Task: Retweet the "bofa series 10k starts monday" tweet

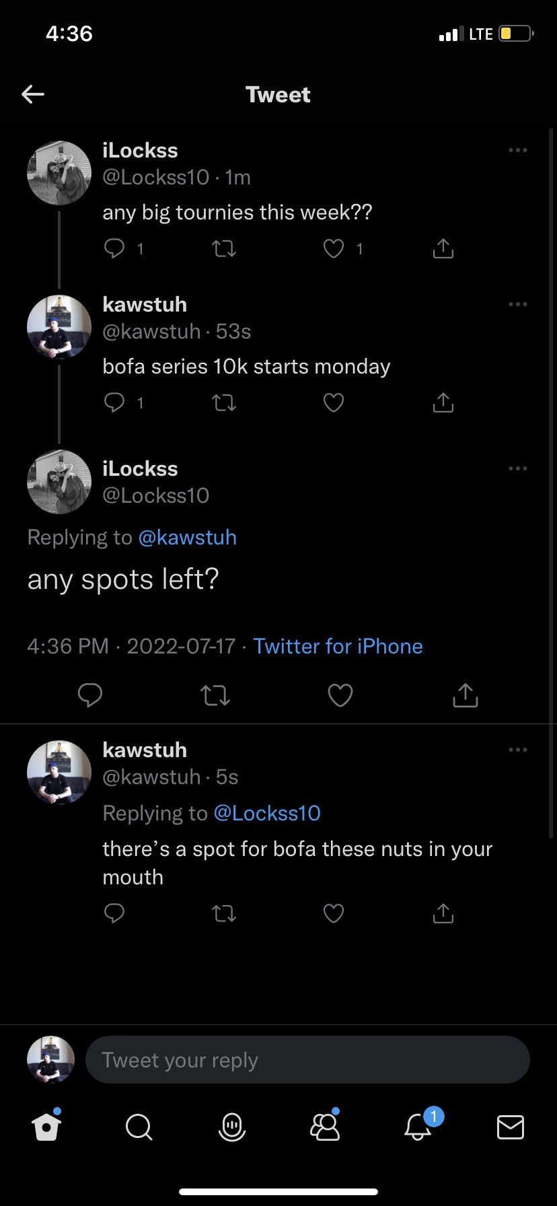Action: tap(224, 403)
